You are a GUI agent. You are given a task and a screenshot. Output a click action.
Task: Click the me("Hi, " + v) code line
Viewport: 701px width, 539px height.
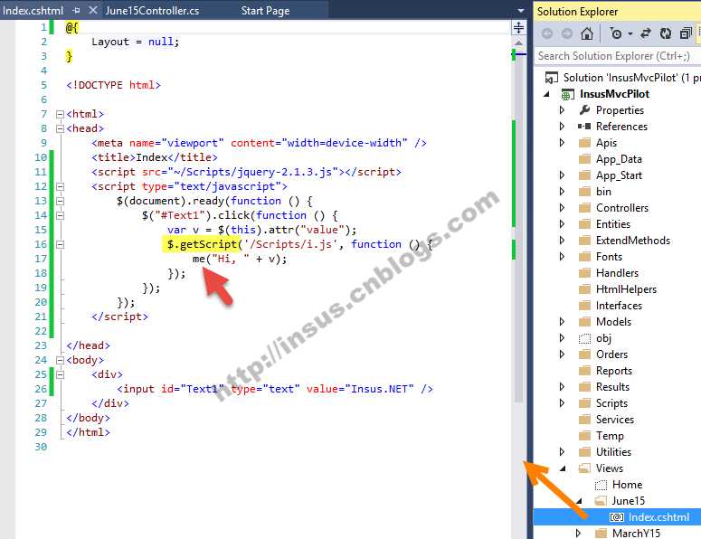240,259
